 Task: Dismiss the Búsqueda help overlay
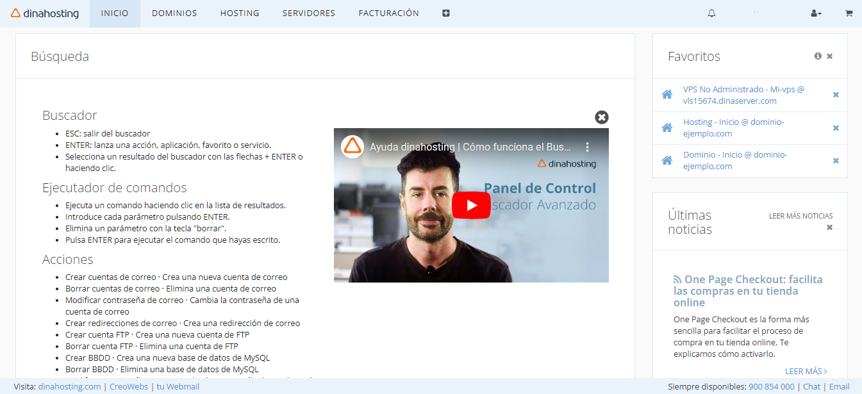[x=601, y=117]
